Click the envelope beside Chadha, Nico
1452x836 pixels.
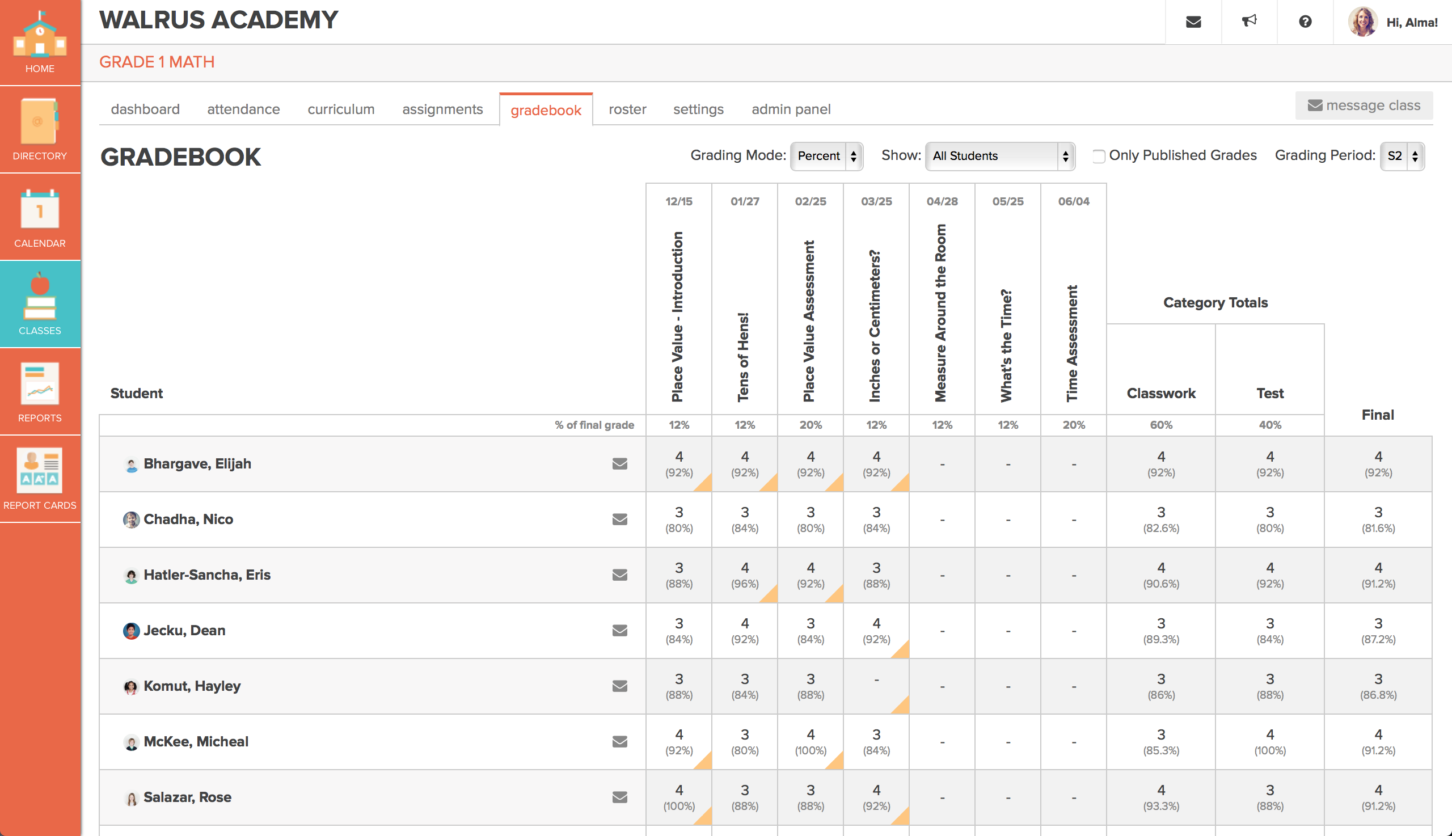click(x=619, y=519)
